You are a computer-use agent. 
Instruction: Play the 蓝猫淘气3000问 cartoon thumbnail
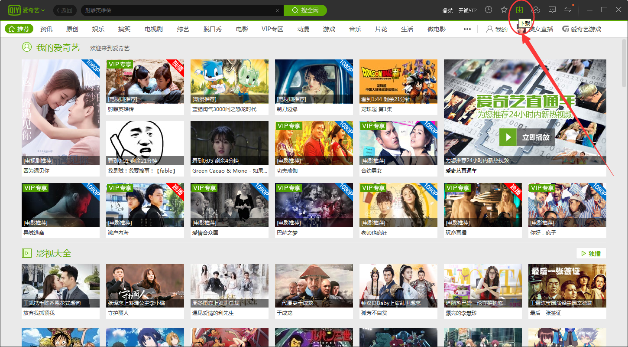click(x=230, y=82)
